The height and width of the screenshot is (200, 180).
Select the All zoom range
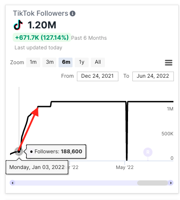click(x=98, y=62)
